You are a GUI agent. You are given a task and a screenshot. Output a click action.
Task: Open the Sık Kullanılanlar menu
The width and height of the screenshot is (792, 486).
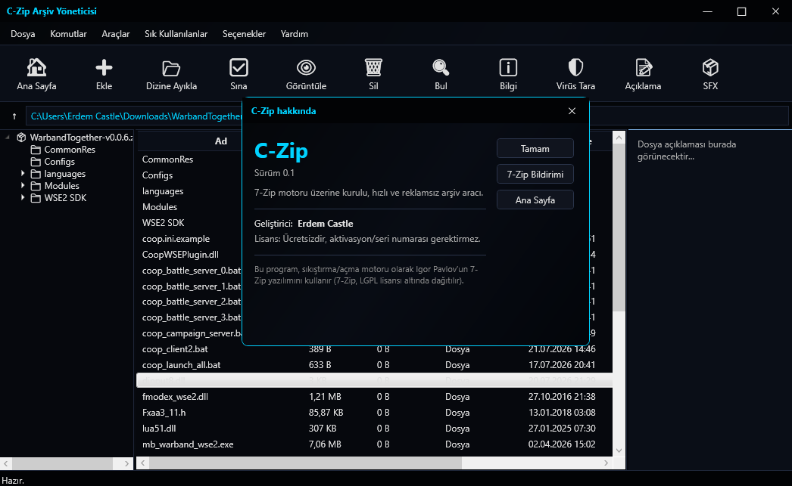pos(176,34)
